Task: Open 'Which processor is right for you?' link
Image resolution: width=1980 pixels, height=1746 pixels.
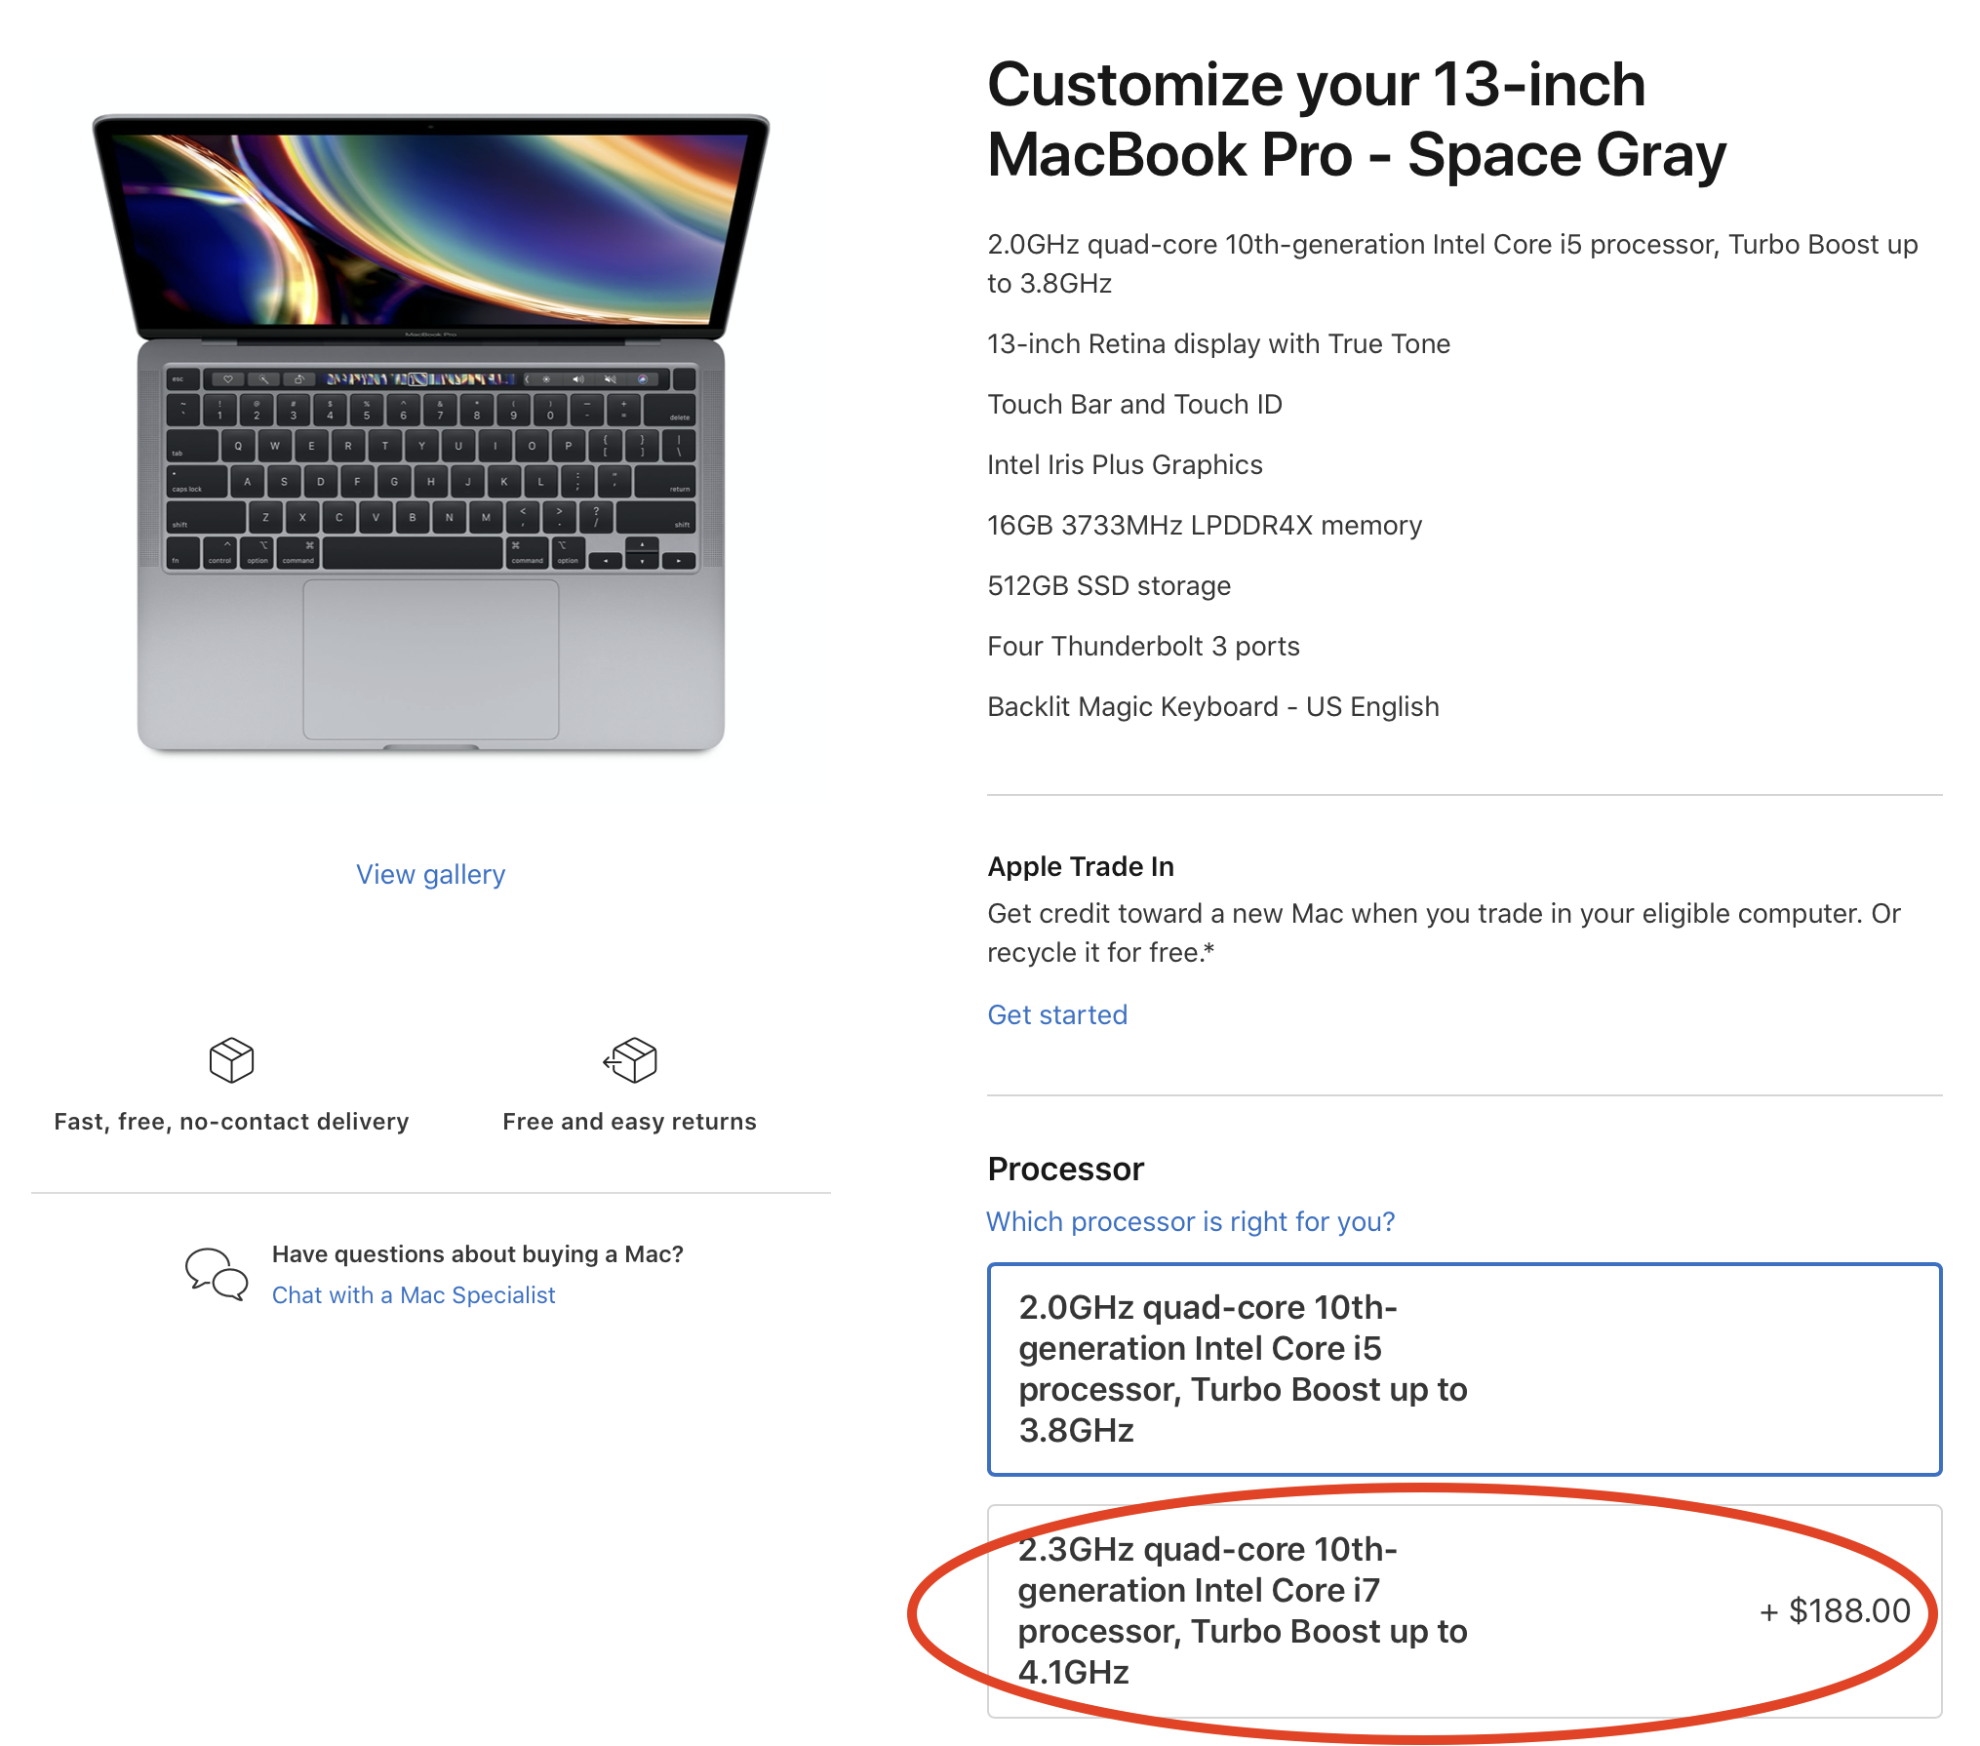Action: point(1190,1221)
